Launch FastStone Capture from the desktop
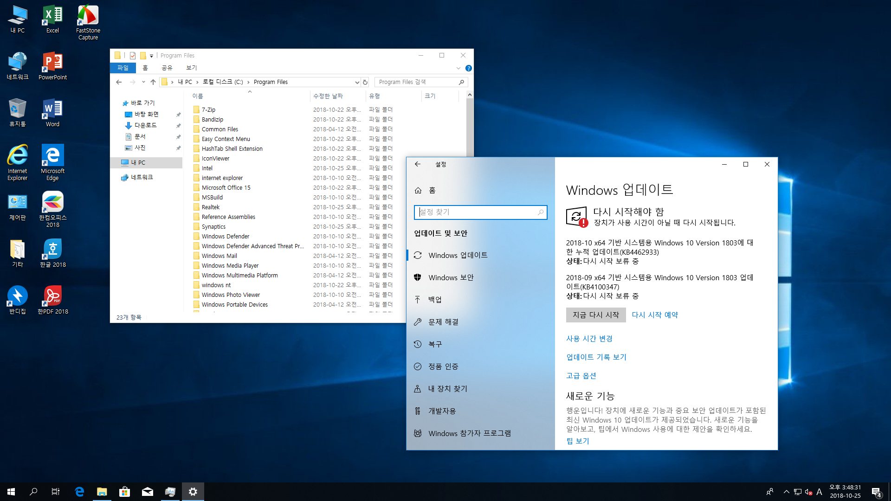This screenshot has height=501, width=891. [88, 23]
